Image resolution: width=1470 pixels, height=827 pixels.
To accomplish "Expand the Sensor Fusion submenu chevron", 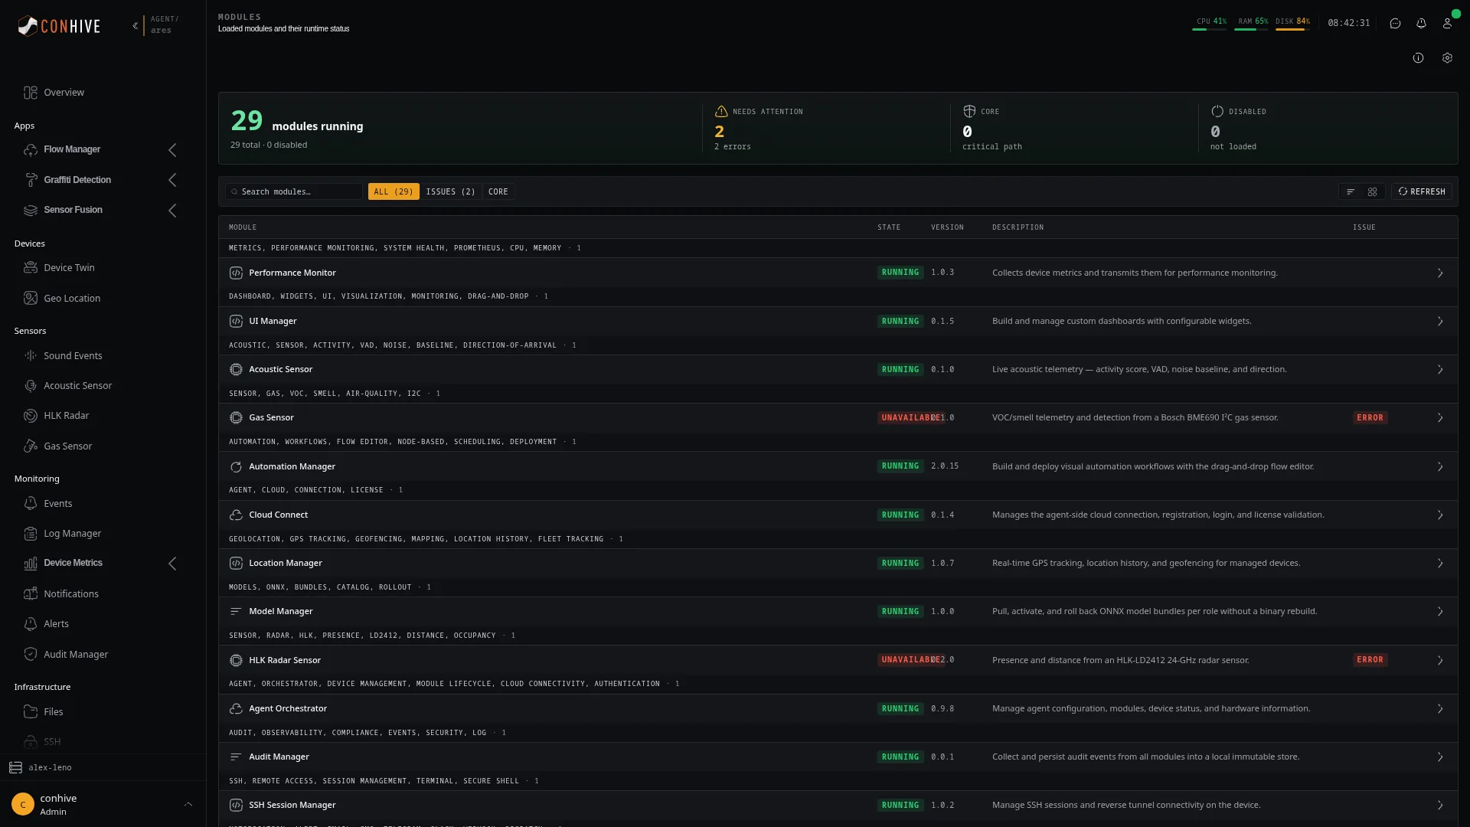I will 172,211.
